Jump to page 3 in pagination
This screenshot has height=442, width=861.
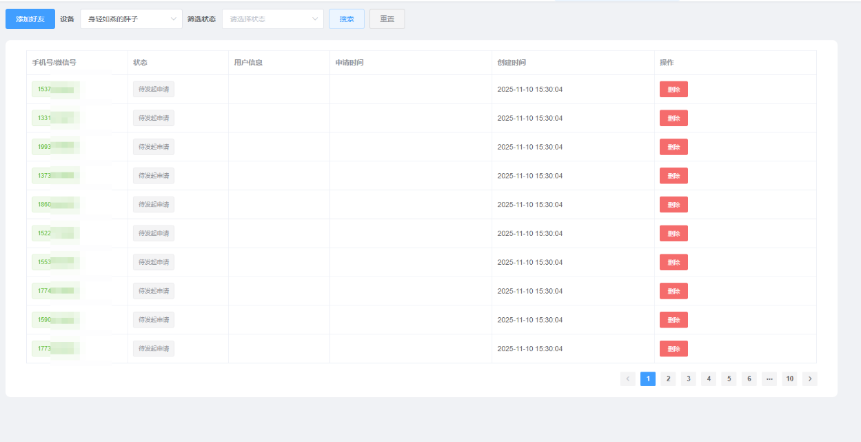[x=689, y=379]
